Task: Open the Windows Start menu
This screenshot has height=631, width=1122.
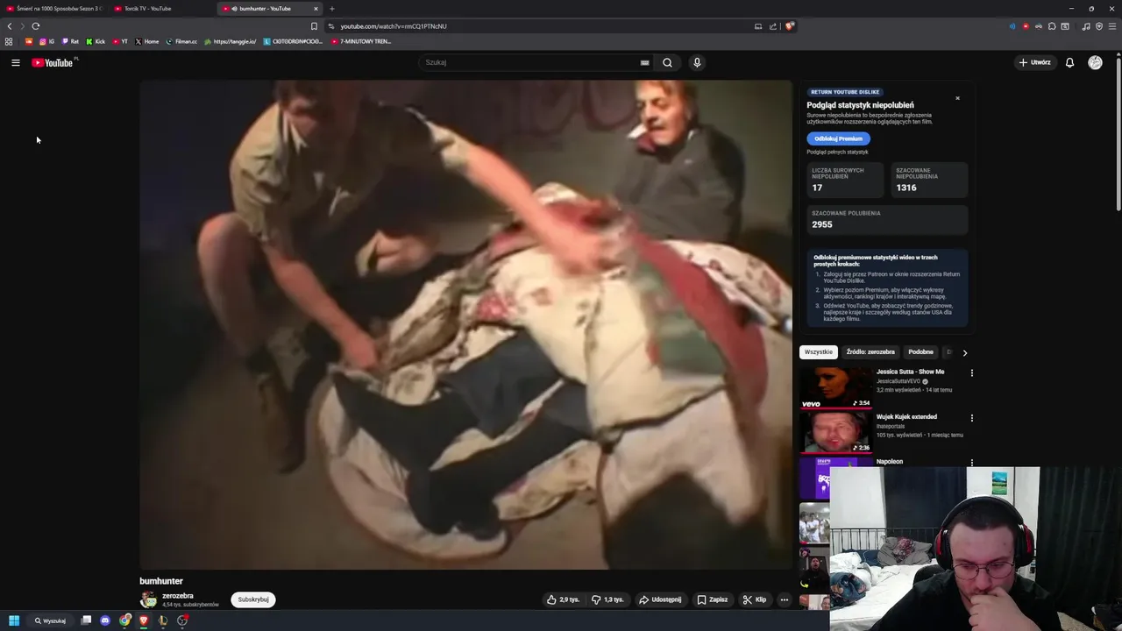Action: click(14, 620)
